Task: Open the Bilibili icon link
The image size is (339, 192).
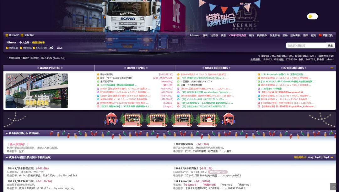Action: (x=60, y=48)
